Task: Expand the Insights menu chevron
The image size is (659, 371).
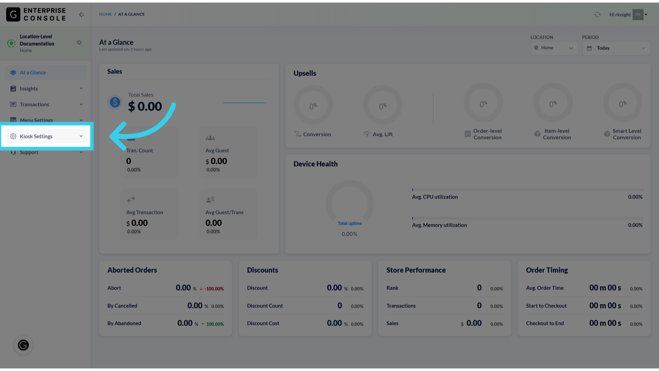Action: point(81,88)
